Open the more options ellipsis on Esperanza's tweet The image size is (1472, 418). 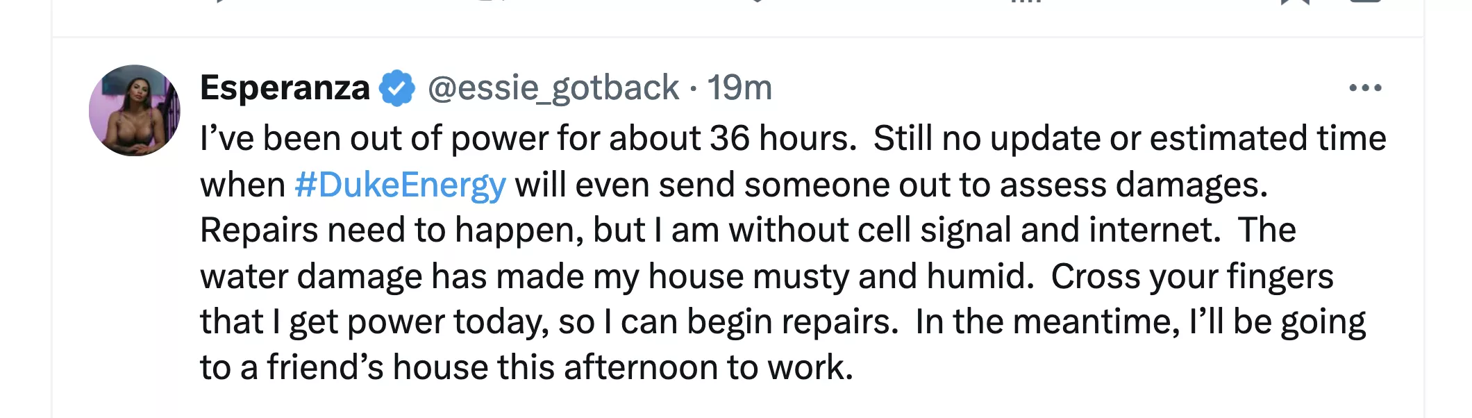point(1365,88)
